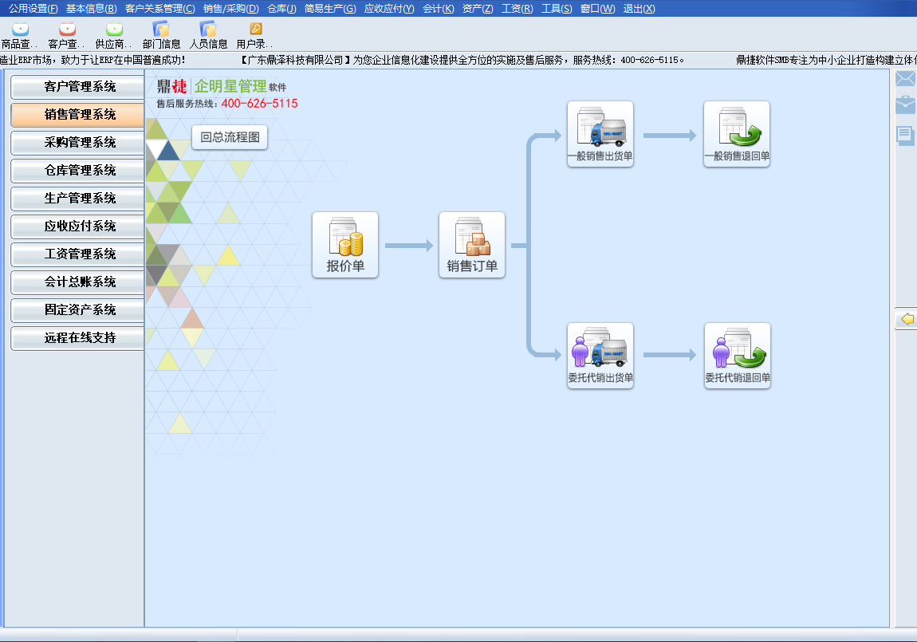Screen dimensions: 917x642
Task: Click the 回总流程图 button
Action: (230, 137)
